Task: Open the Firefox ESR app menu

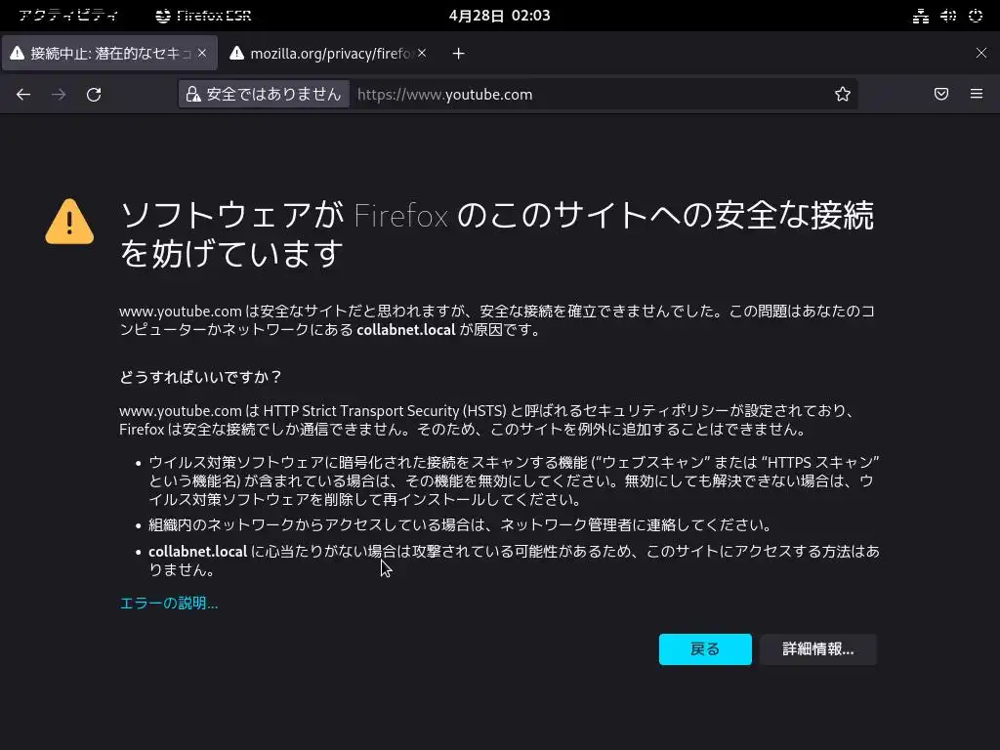Action: tap(203, 16)
